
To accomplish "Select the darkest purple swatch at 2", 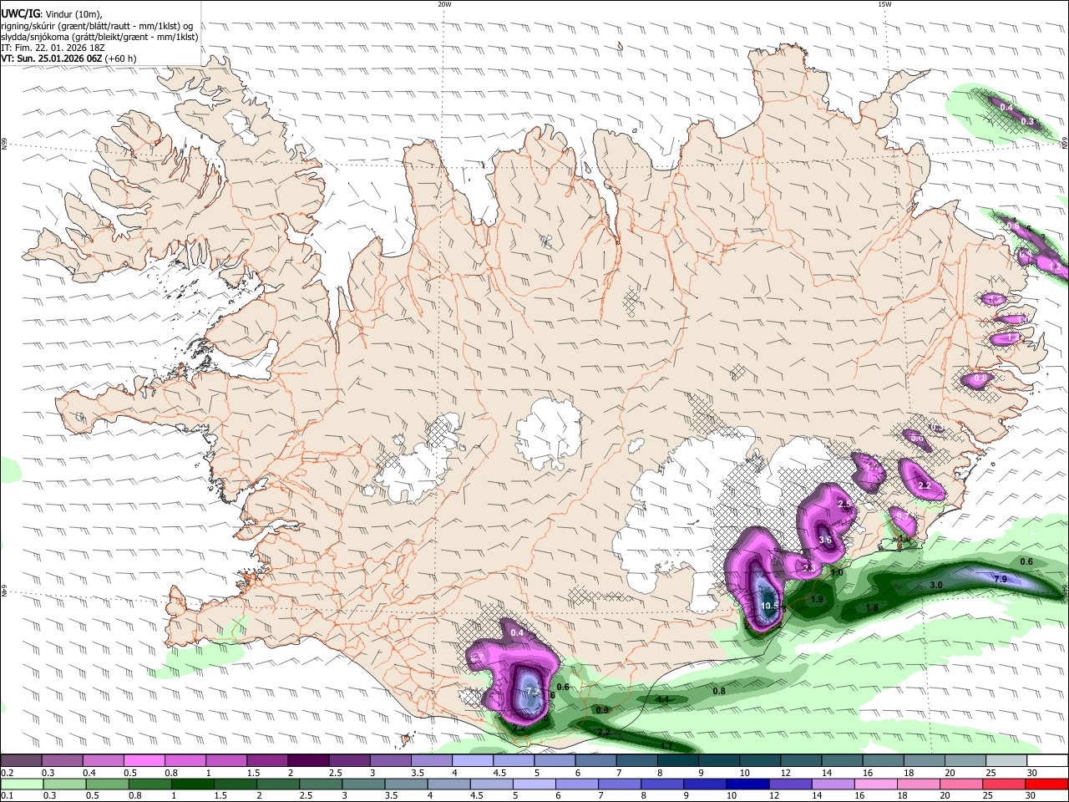I will (308, 760).
